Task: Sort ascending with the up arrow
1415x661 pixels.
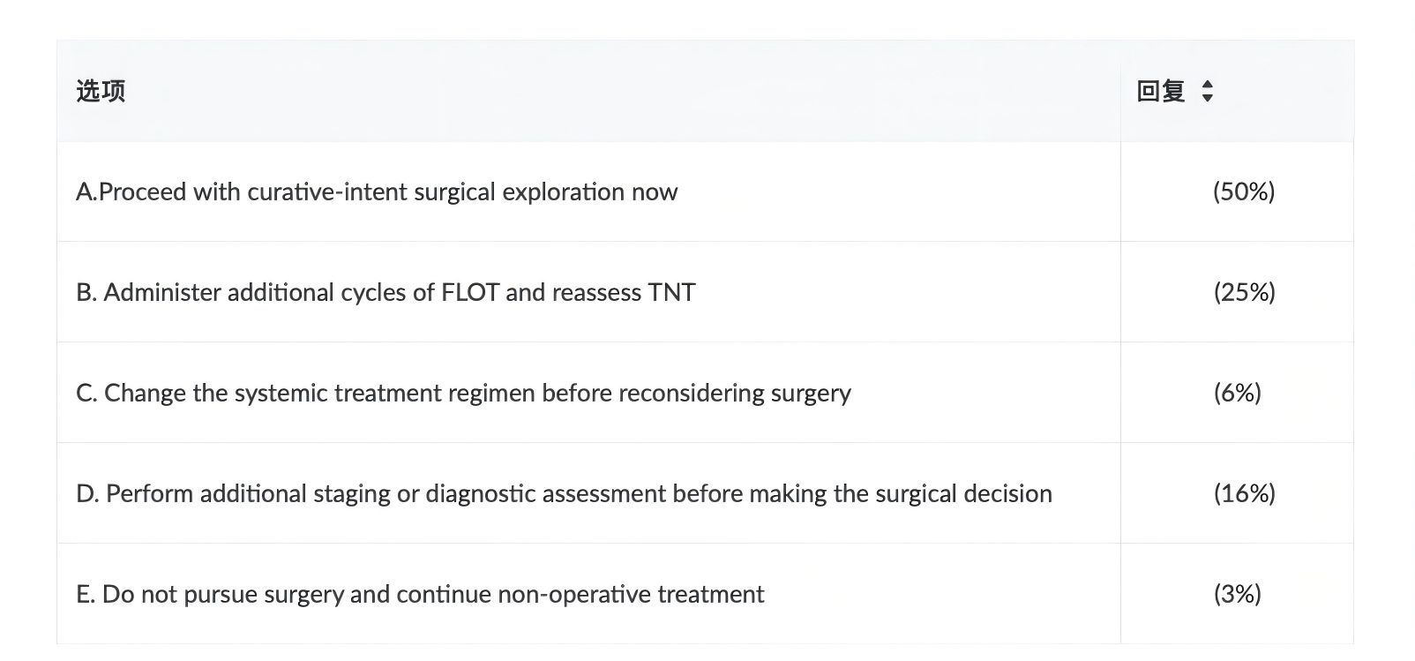Action: [x=1208, y=85]
